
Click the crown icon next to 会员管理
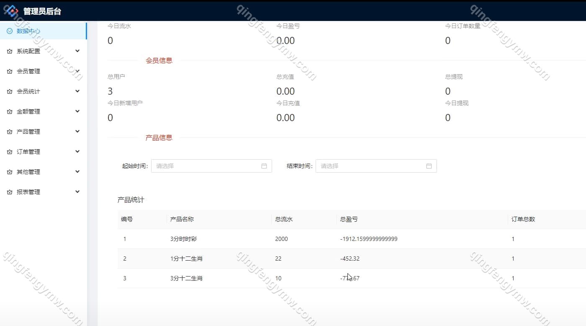click(x=10, y=71)
